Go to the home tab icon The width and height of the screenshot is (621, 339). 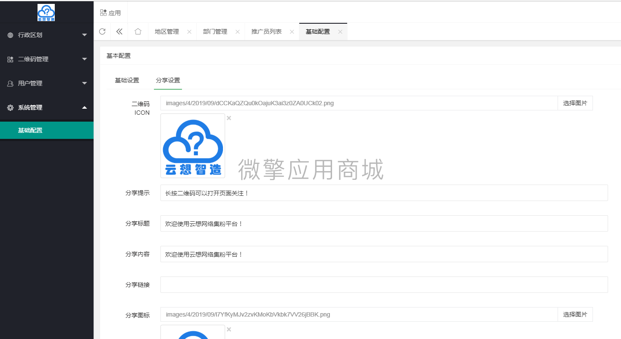pyautogui.click(x=138, y=31)
